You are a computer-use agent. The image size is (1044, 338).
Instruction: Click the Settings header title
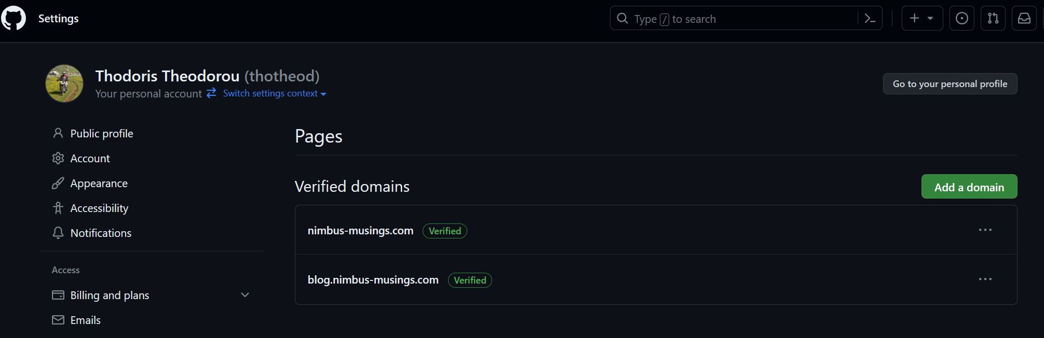58,19
